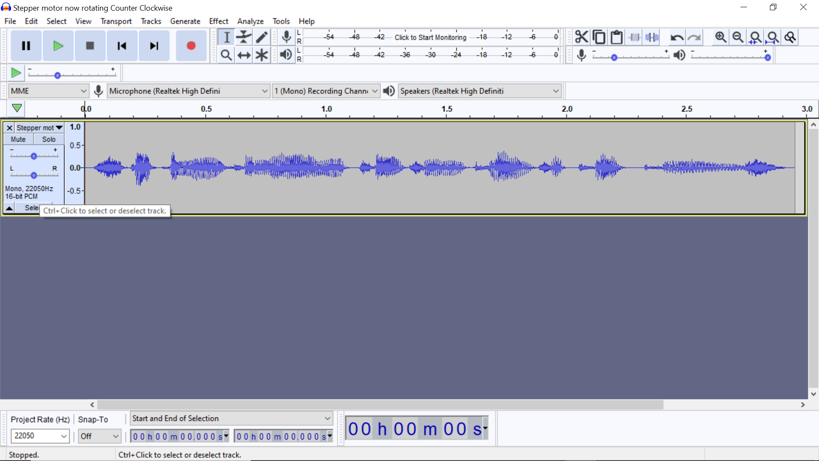Open the audio position time format dropdown arrow
Viewport: 819px width, 461px height.
pyautogui.click(x=485, y=427)
